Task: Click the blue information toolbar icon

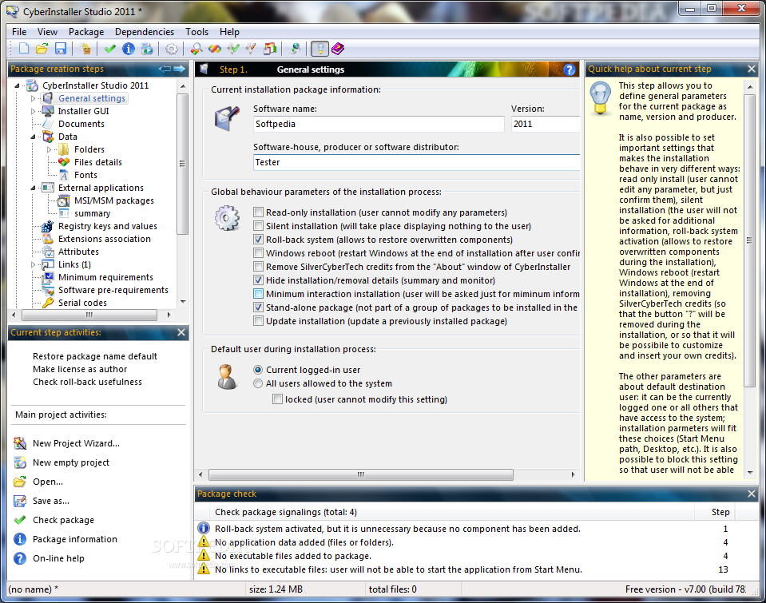Action: (129, 49)
